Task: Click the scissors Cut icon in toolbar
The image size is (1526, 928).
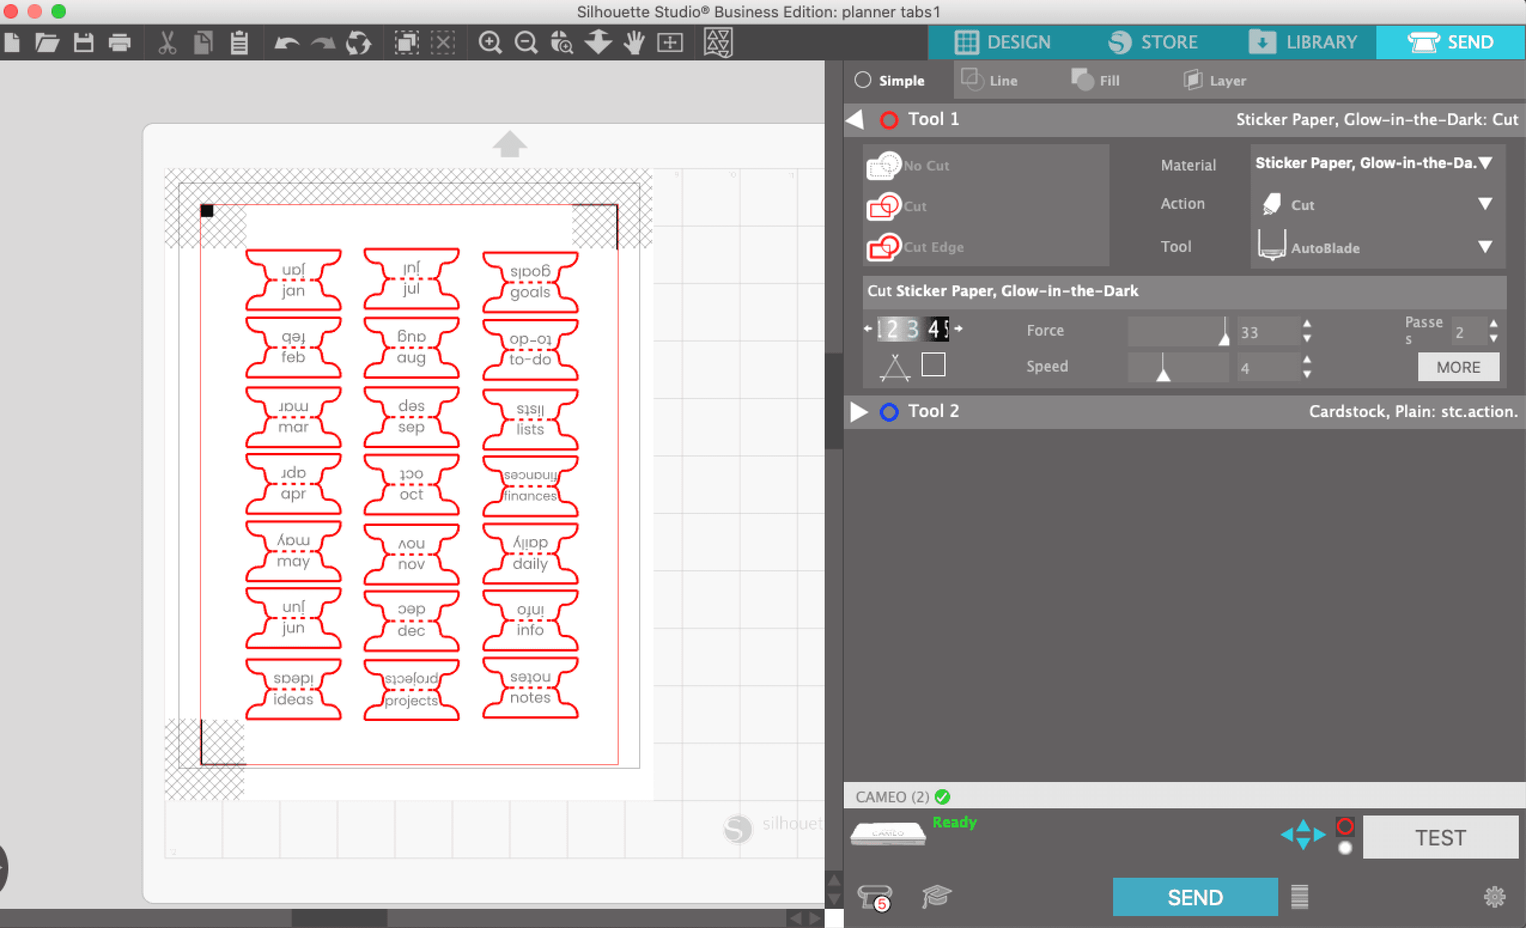Action: click(x=166, y=42)
